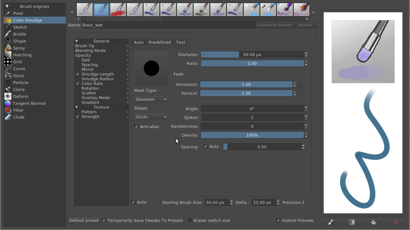Switch to the Predefined tab
Viewport: 410px width, 230px height.
pos(160,42)
